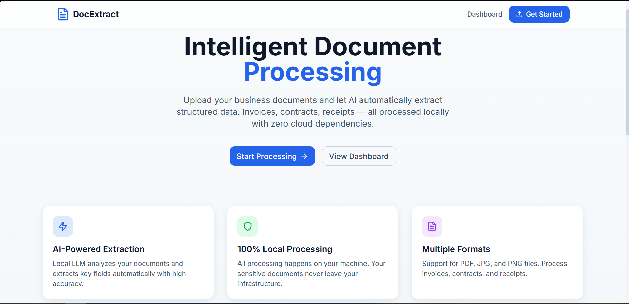Click the arrow icon in Start Processing button
The image size is (629, 304).
(x=304, y=156)
